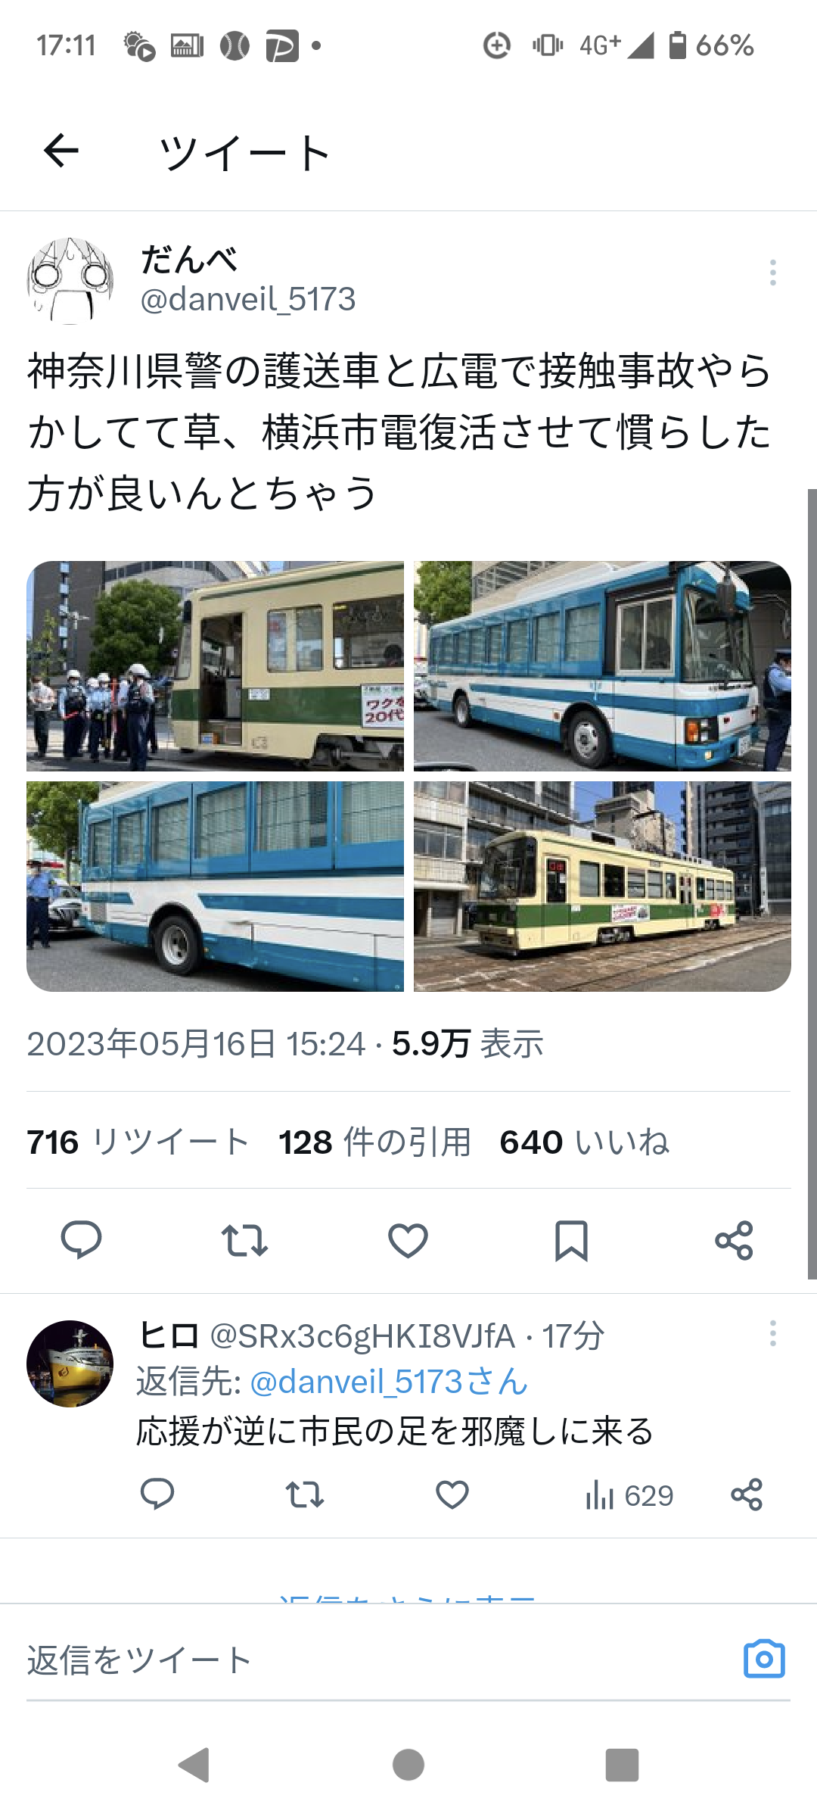Open the top-left tram photo thumbnail
Screen dimensions: 817x1817
coord(215,666)
